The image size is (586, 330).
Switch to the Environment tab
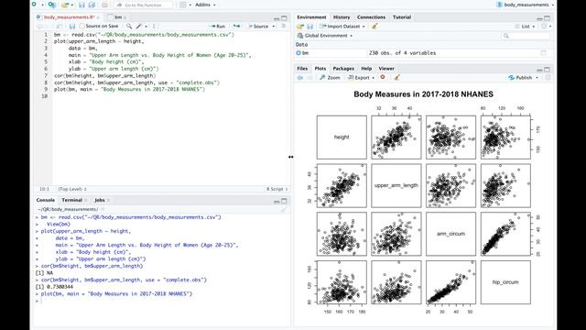(x=311, y=17)
